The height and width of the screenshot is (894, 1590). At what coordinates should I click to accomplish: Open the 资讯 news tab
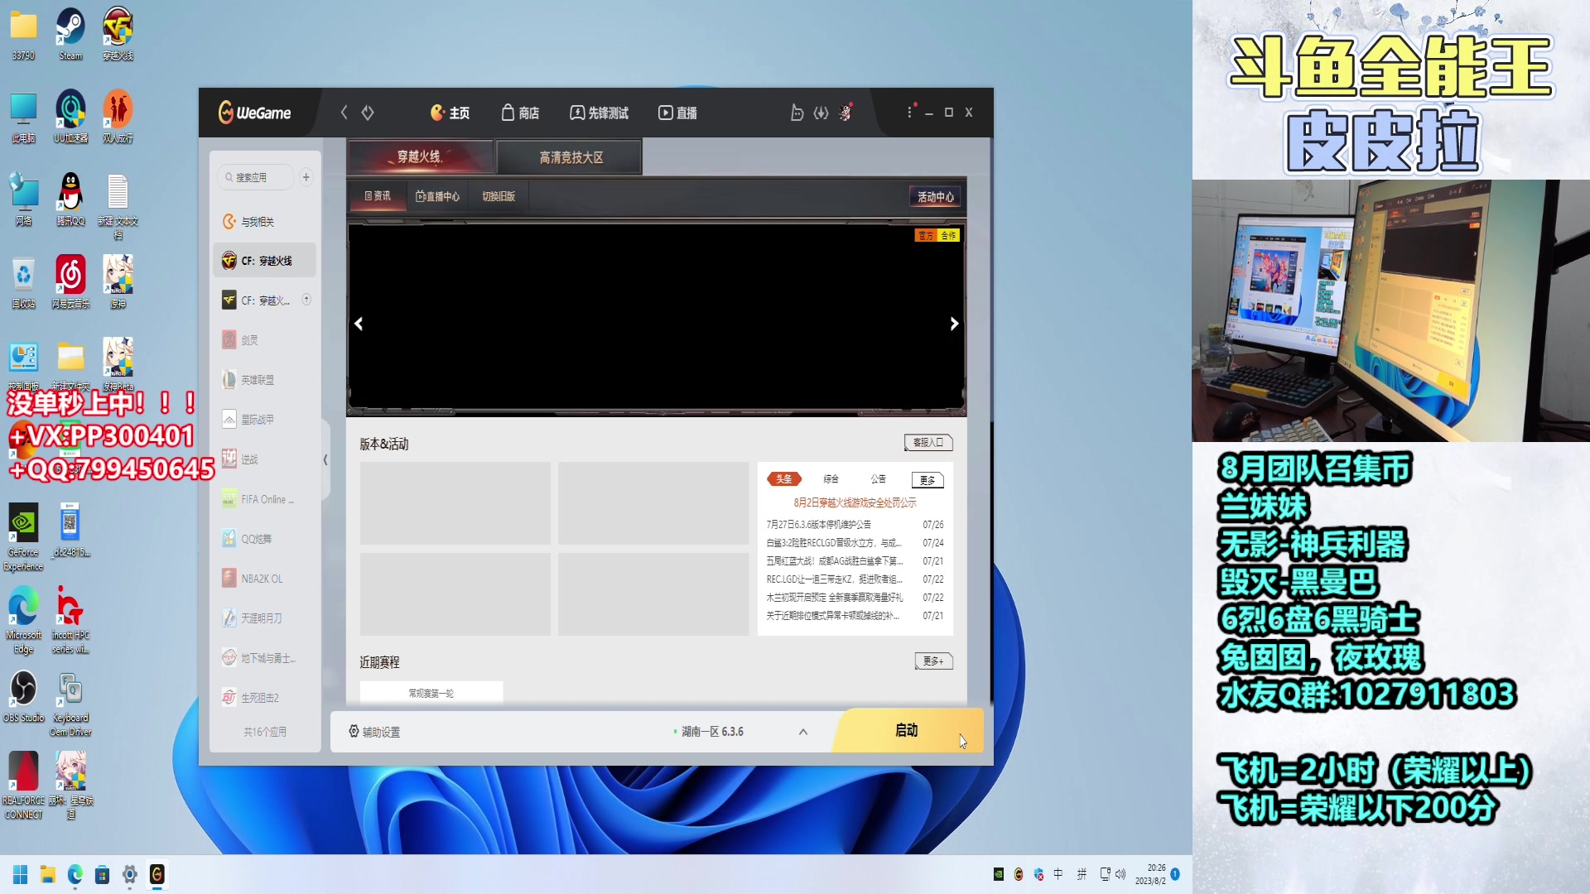click(378, 196)
